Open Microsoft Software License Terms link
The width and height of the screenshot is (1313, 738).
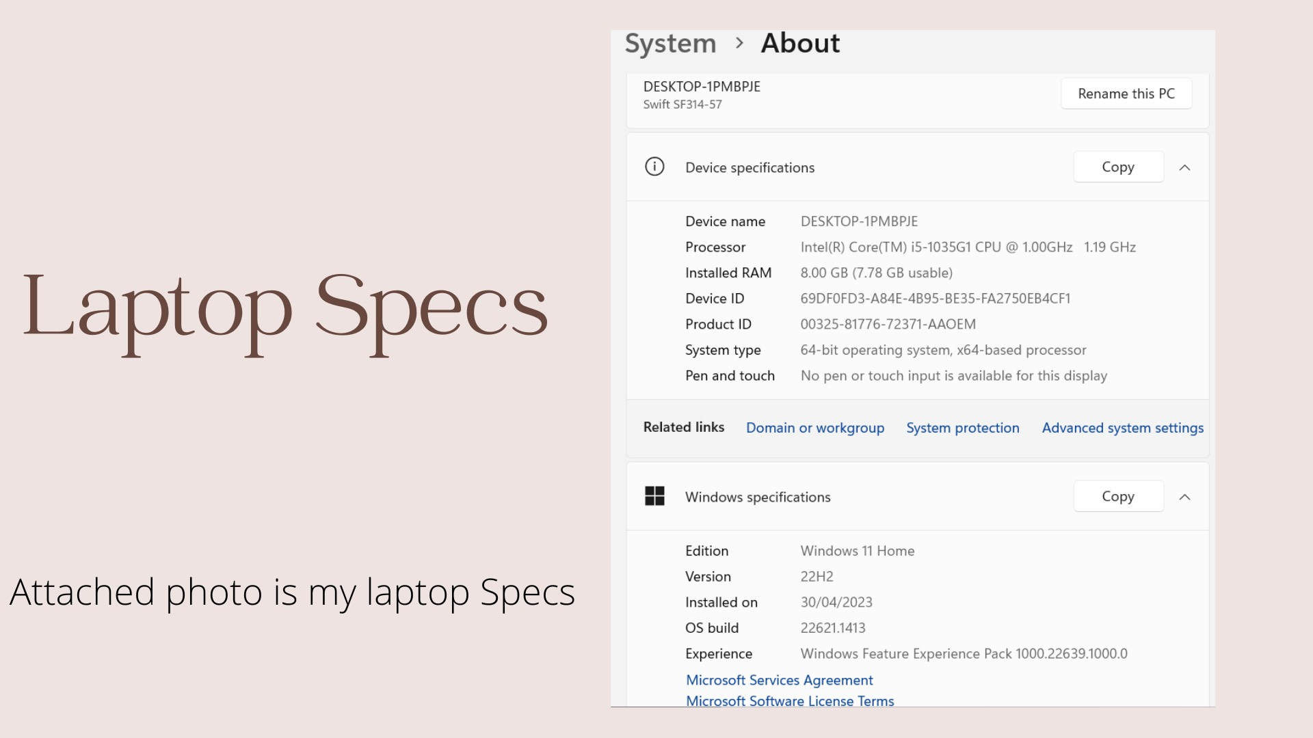click(789, 700)
